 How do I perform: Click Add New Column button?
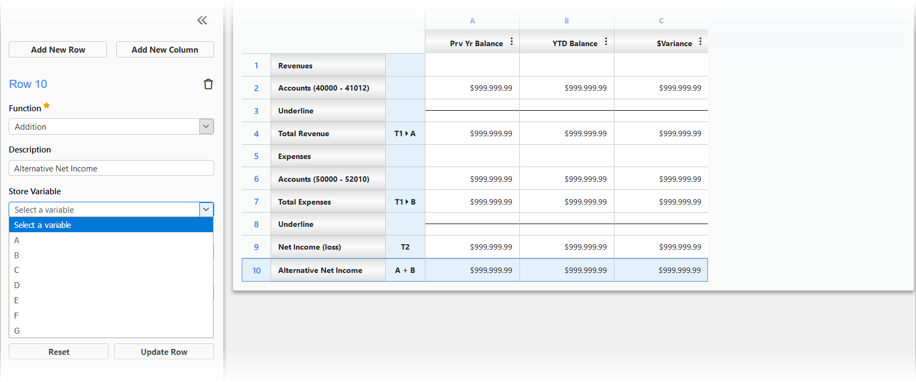165,49
